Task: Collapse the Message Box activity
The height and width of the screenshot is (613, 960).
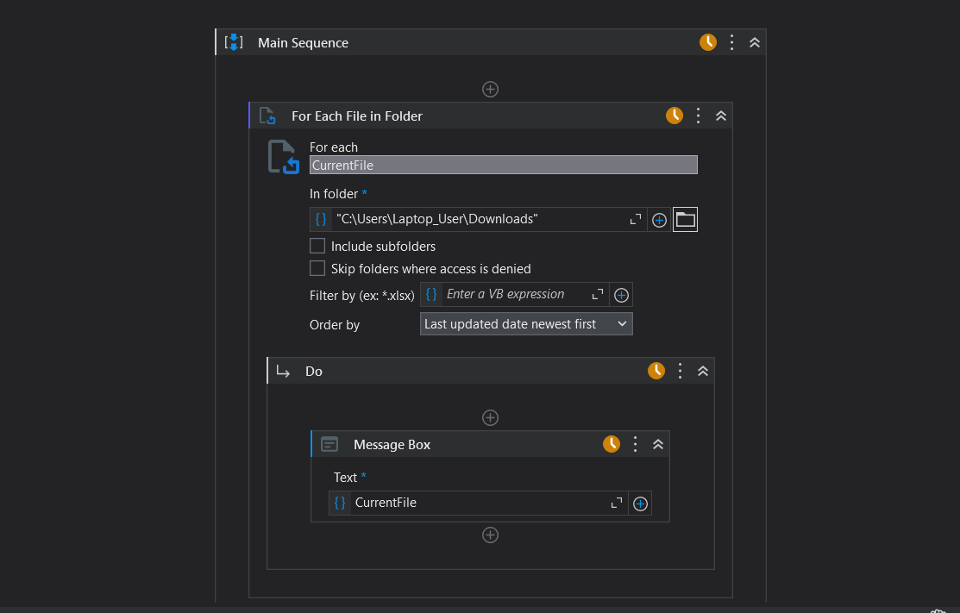Action: click(x=658, y=444)
